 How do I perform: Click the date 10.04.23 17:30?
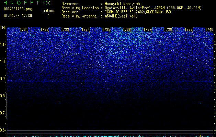(18, 16)
